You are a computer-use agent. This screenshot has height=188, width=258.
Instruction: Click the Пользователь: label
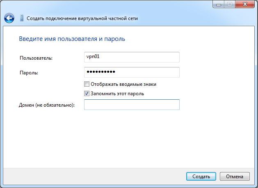click(x=36, y=58)
